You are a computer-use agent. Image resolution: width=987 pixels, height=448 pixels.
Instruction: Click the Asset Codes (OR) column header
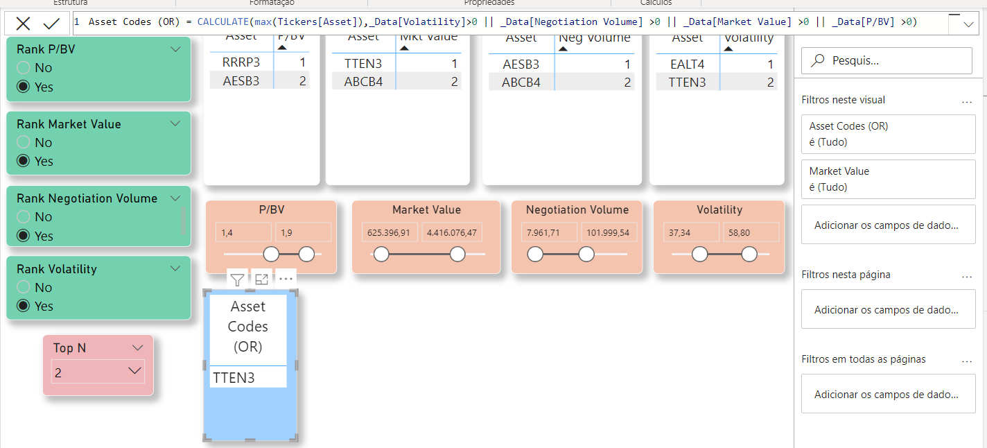coord(248,327)
